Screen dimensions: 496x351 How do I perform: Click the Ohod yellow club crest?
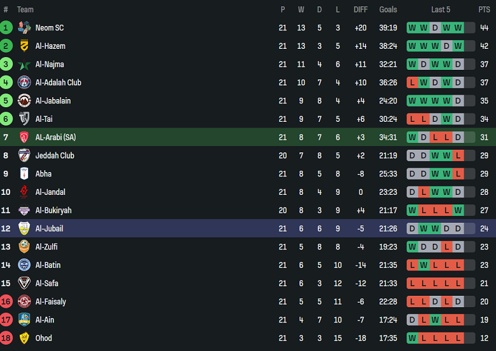coord(24,338)
